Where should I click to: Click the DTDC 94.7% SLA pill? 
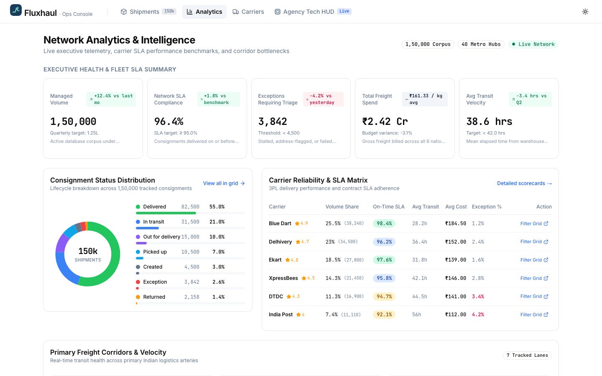pyautogui.click(x=384, y=297)
